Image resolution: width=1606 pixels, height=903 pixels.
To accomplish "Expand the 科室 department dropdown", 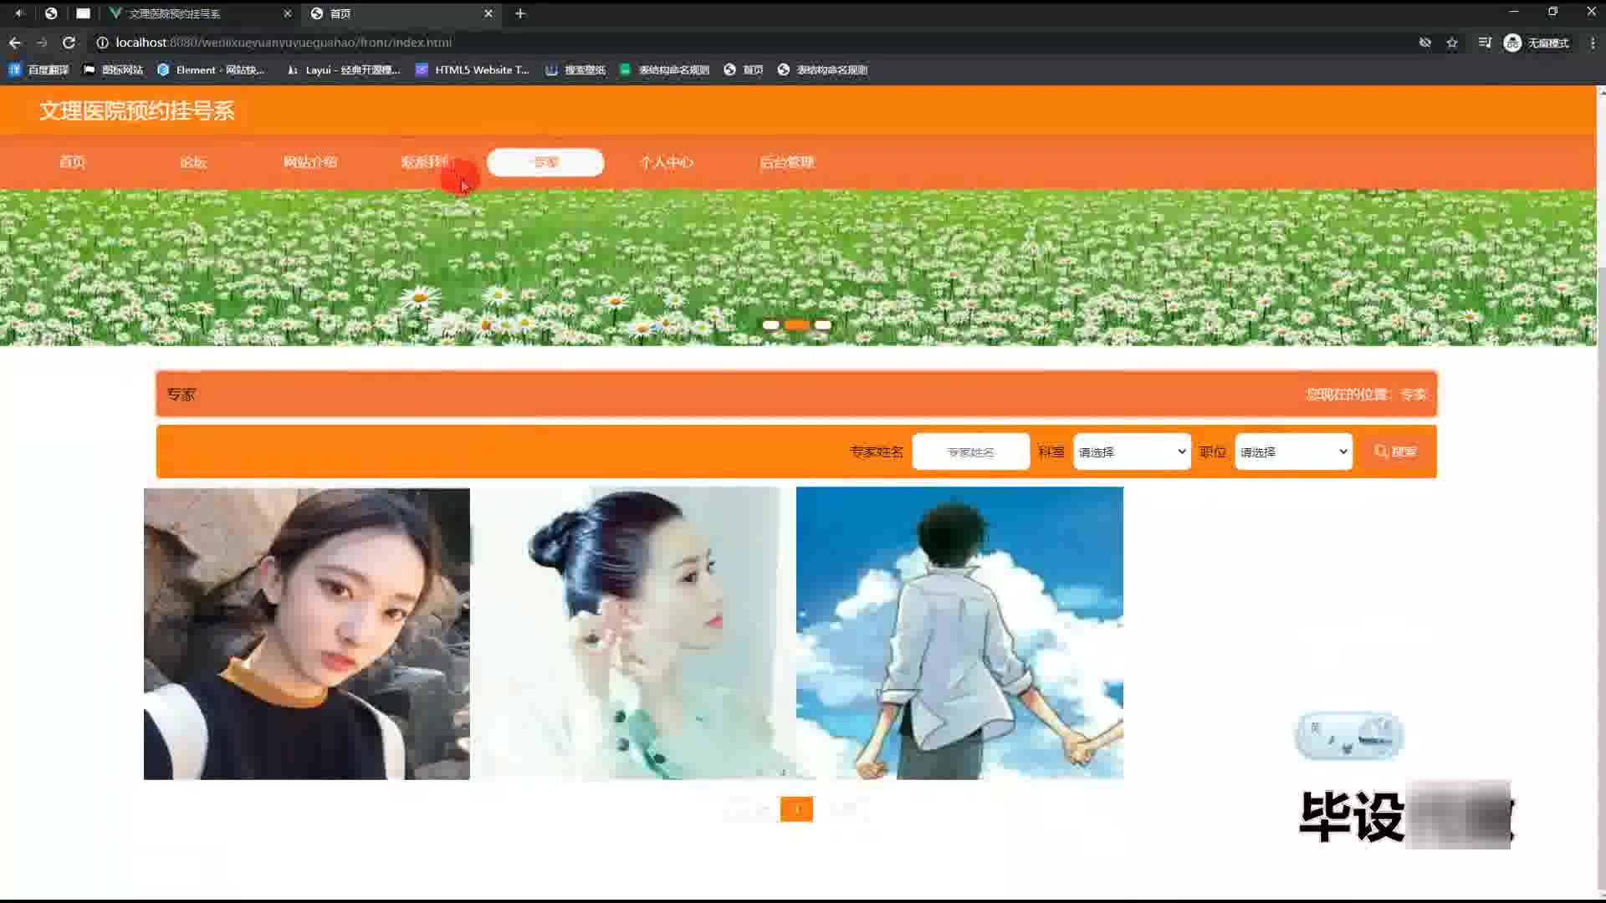I will pos(1132,451).
